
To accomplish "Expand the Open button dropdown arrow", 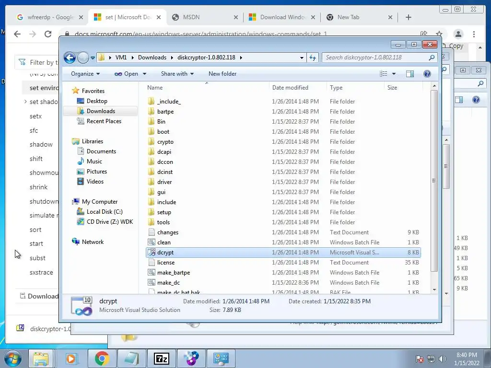I will point(144,74).
